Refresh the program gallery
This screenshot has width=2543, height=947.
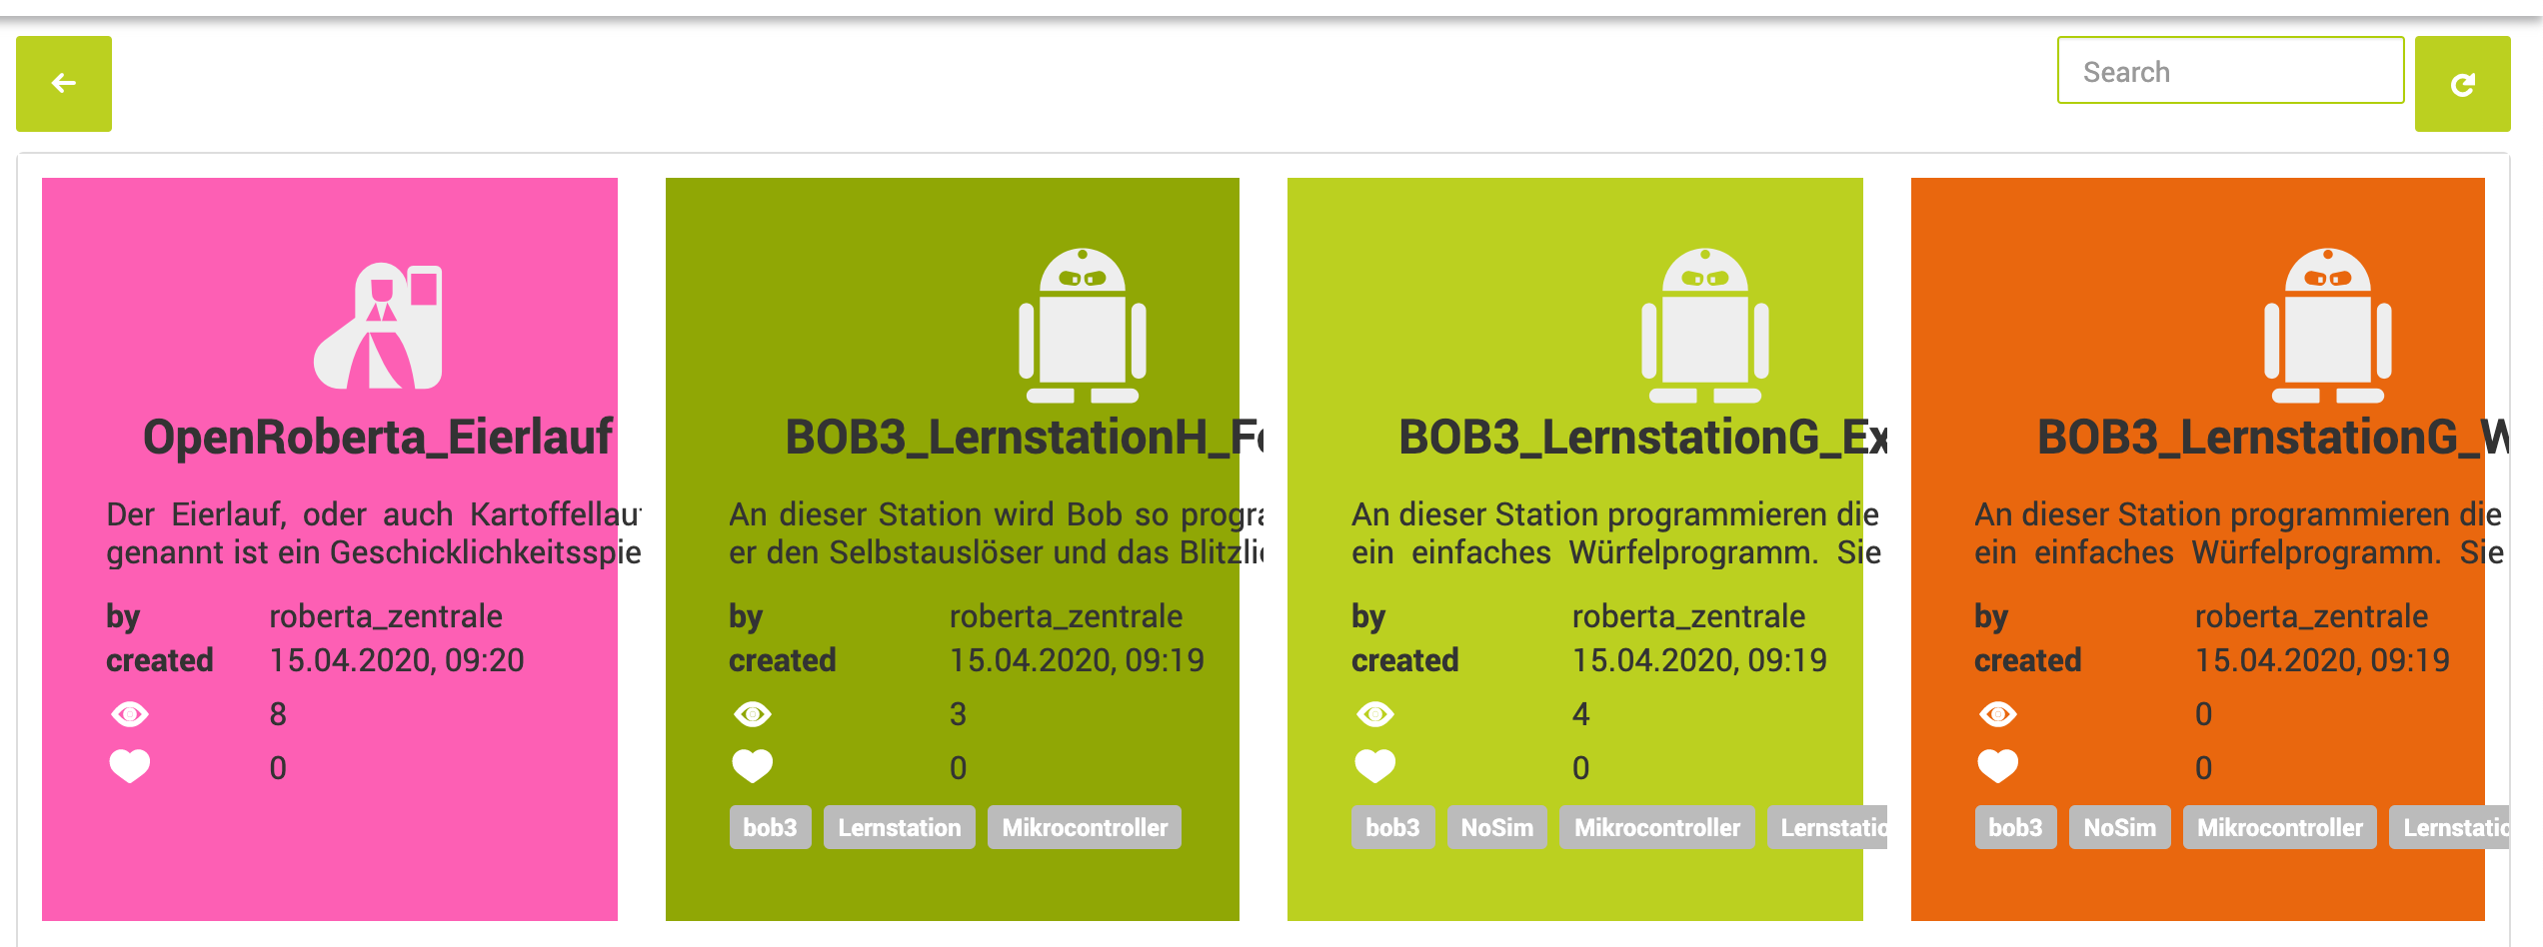pyautogui.click(x=2465, y=83)
